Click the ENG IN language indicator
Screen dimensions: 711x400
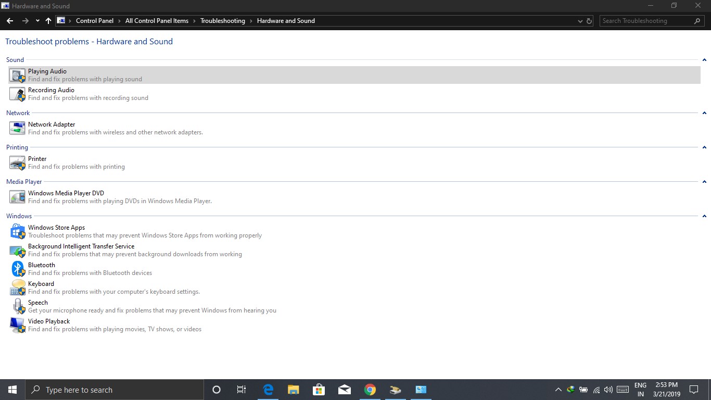point(640,390)
